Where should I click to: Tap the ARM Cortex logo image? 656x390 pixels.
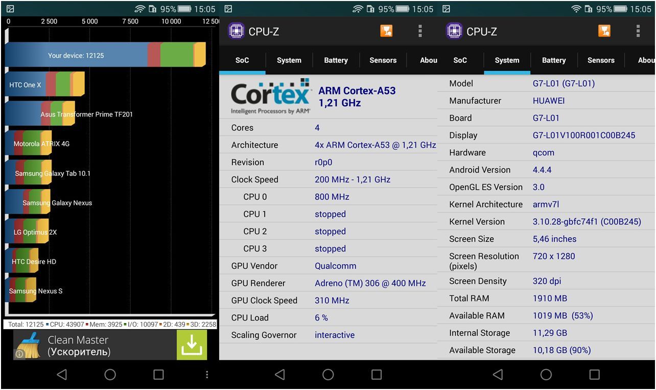point(270,97)
